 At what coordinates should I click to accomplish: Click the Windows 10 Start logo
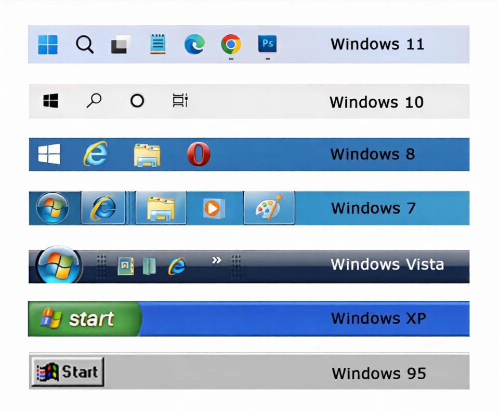click(50, 101)
